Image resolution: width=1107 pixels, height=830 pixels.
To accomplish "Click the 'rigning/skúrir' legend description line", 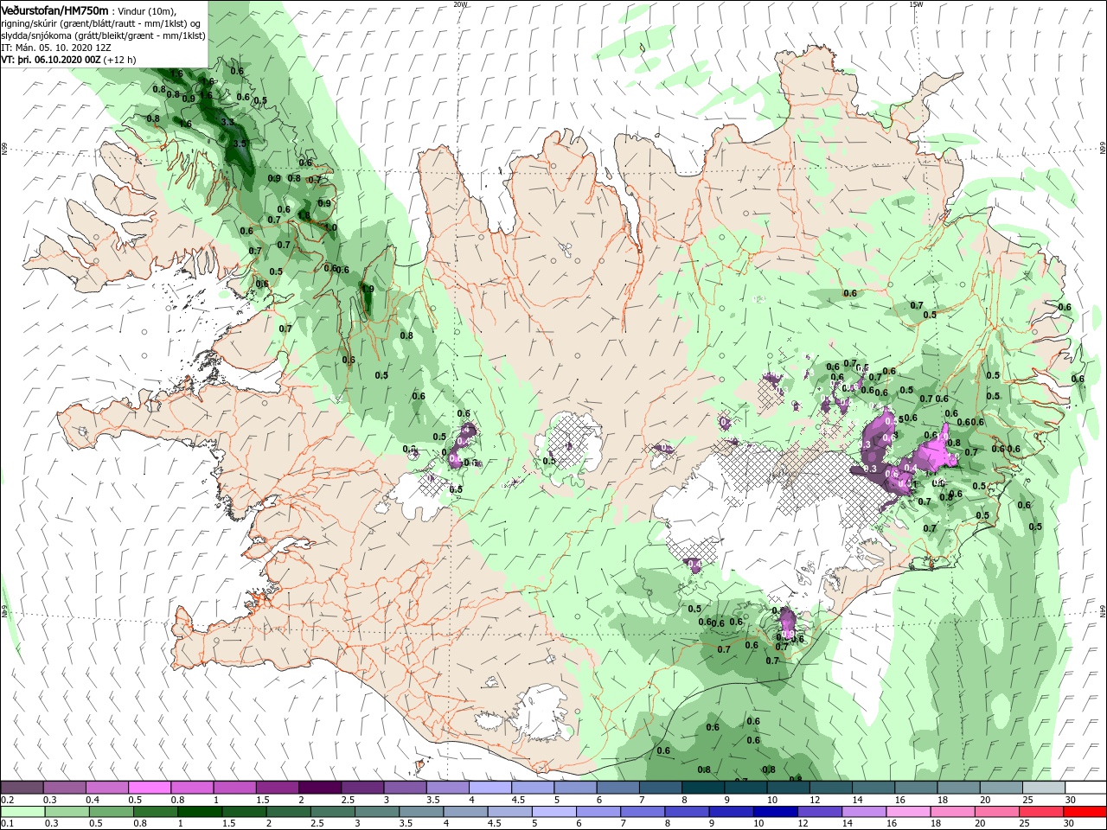I will pyautogui.click(x=100, y=23).
